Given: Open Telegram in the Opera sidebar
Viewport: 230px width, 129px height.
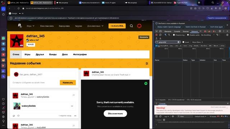Looking at the screenshot, I should coord(3,44).
